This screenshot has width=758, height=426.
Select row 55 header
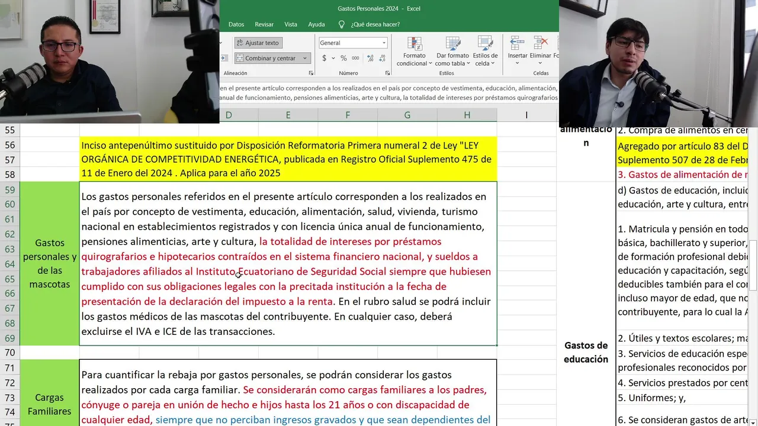tap(9, 130)
